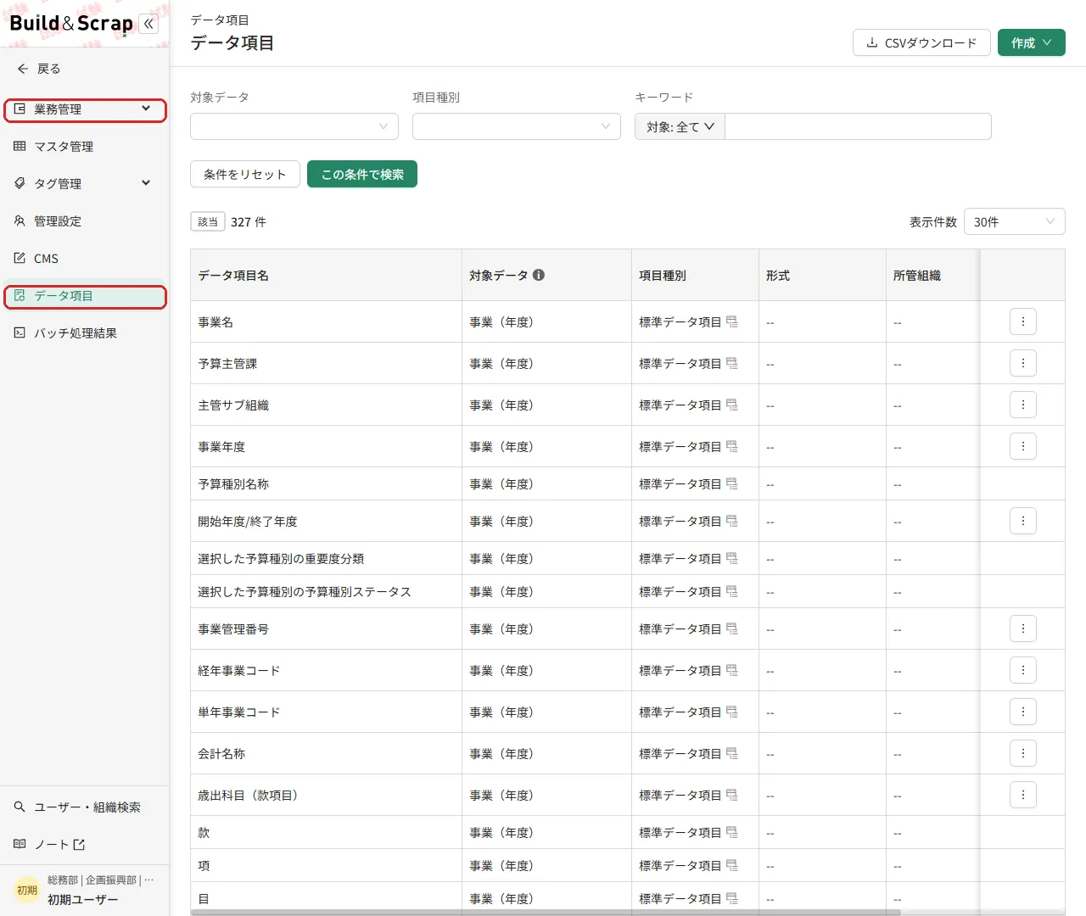
Task: Open the 対象データ filter dropdown
Action: [294, 126]
